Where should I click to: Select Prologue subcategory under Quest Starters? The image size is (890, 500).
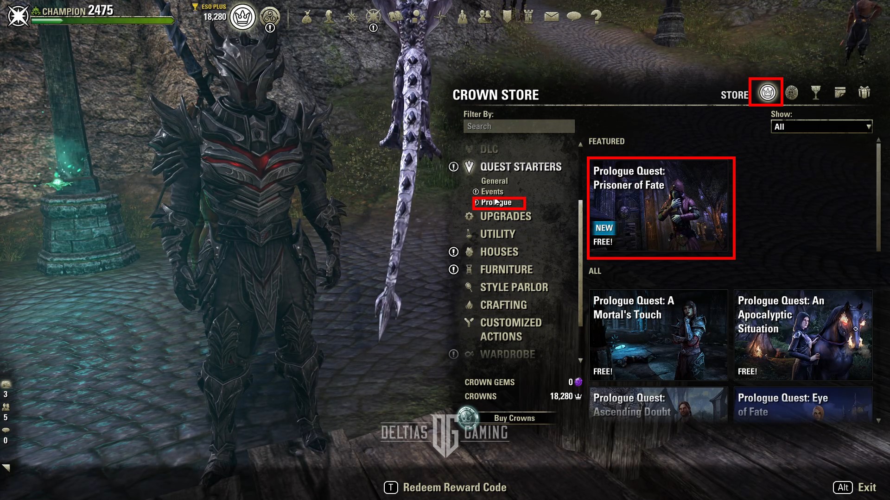[x=496, y=202]
